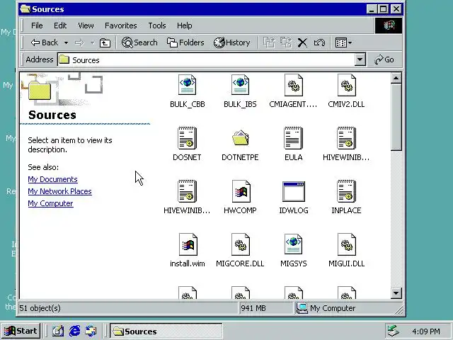The height and width of the screenshot is (340, 453).
Task: Expand the Address bar dropdown arrow
Action: coord(360,59)
